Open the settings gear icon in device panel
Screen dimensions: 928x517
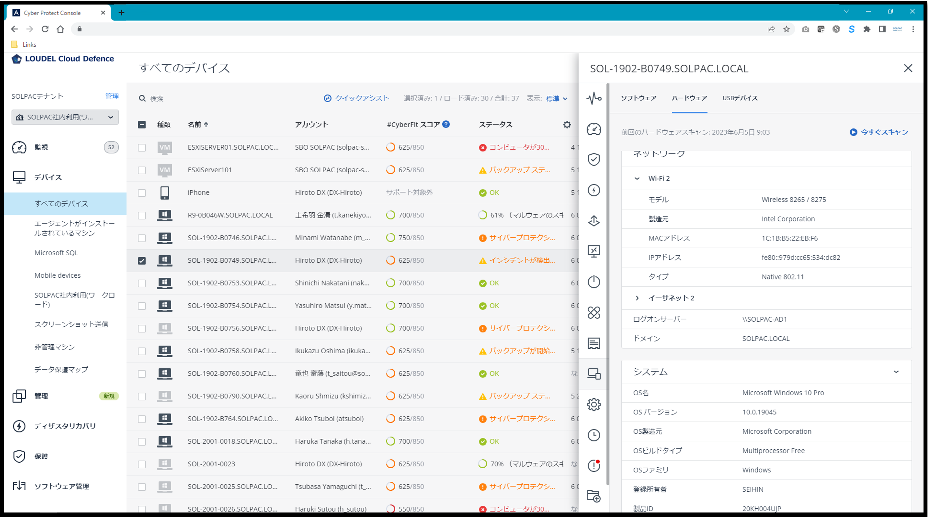(x=594, y=404)
